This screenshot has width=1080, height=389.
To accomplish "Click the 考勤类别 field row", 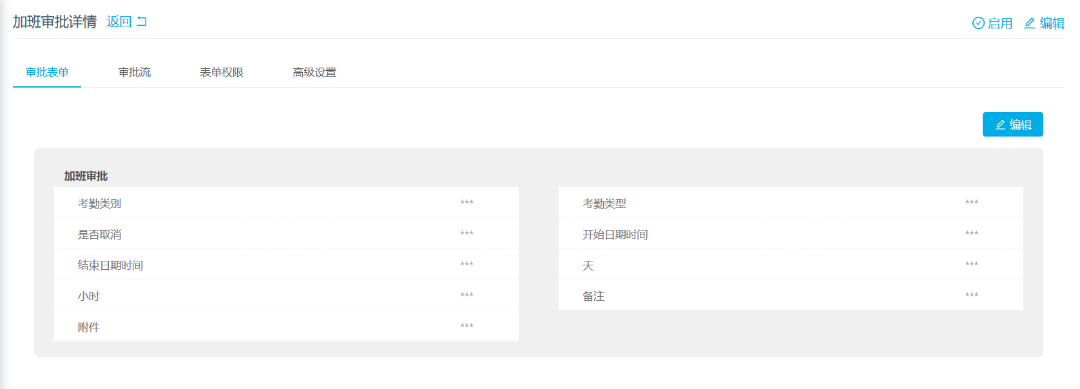I will (286, 202).
